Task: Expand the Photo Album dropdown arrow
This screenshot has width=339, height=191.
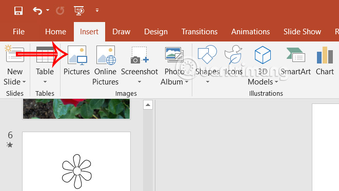Action: [x=187, y=82]
